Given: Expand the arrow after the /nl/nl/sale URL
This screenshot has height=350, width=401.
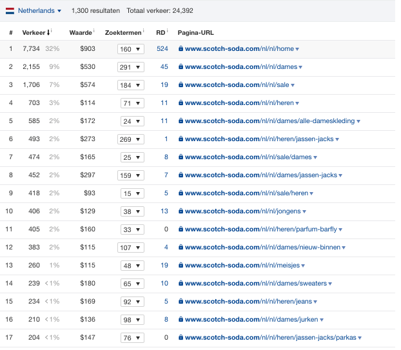Looking at the screenshot, I should point(293,85).
